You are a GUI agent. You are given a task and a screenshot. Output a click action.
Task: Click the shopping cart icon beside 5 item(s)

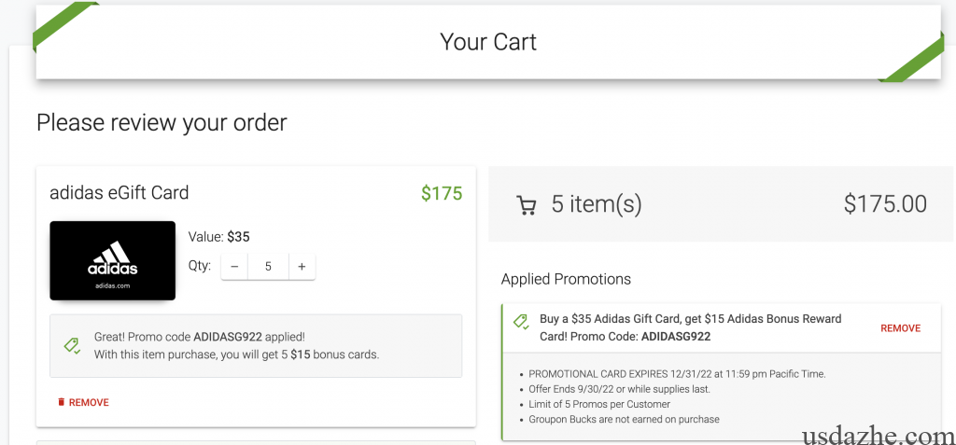tap(527, 205)
